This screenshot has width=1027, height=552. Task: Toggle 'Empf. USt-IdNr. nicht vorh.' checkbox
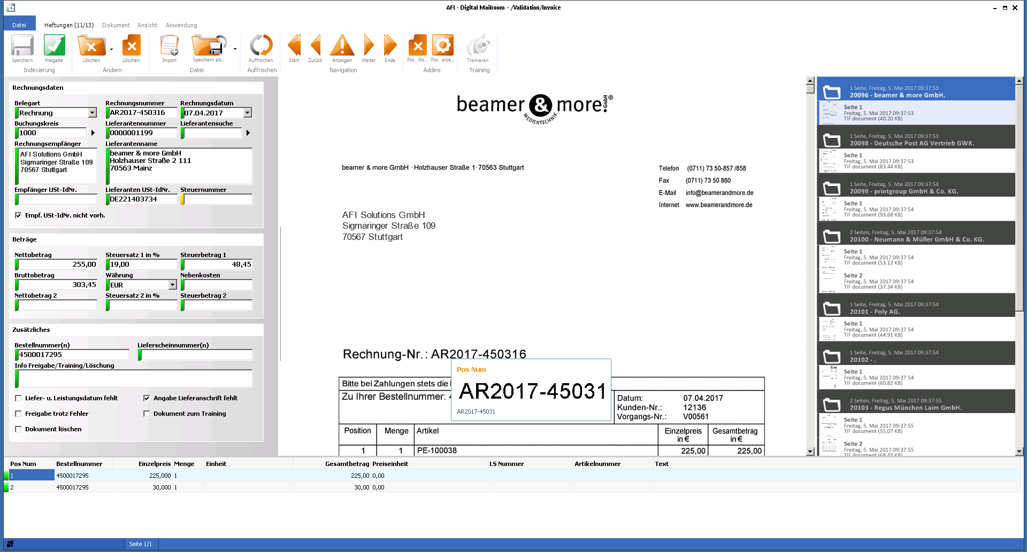(x=18, y=215)
